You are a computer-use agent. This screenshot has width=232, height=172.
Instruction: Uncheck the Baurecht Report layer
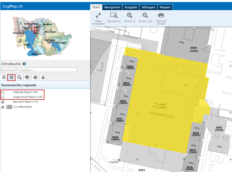[x=3, y=102]
